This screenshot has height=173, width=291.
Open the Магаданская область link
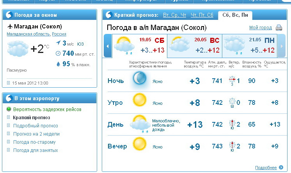tap(28, 34)
